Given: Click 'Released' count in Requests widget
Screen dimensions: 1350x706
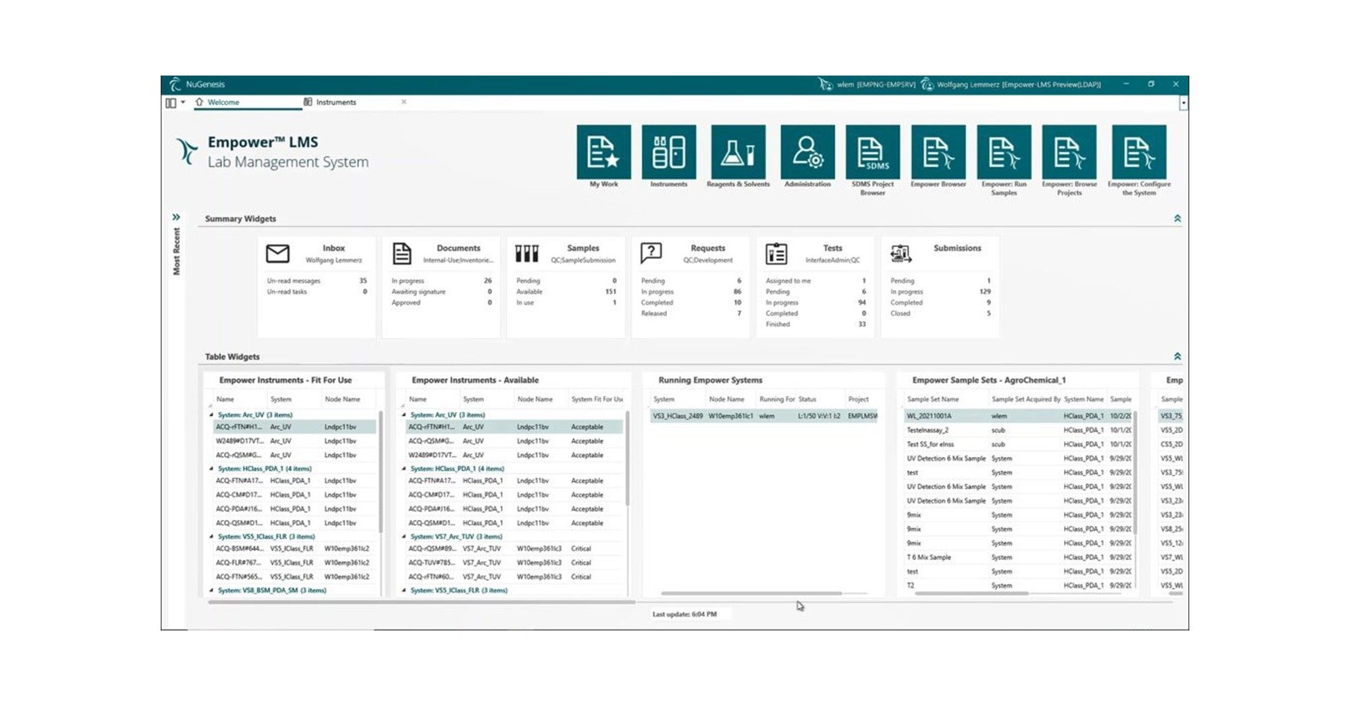Looking at the screenshot, I should tap(739, 314).
